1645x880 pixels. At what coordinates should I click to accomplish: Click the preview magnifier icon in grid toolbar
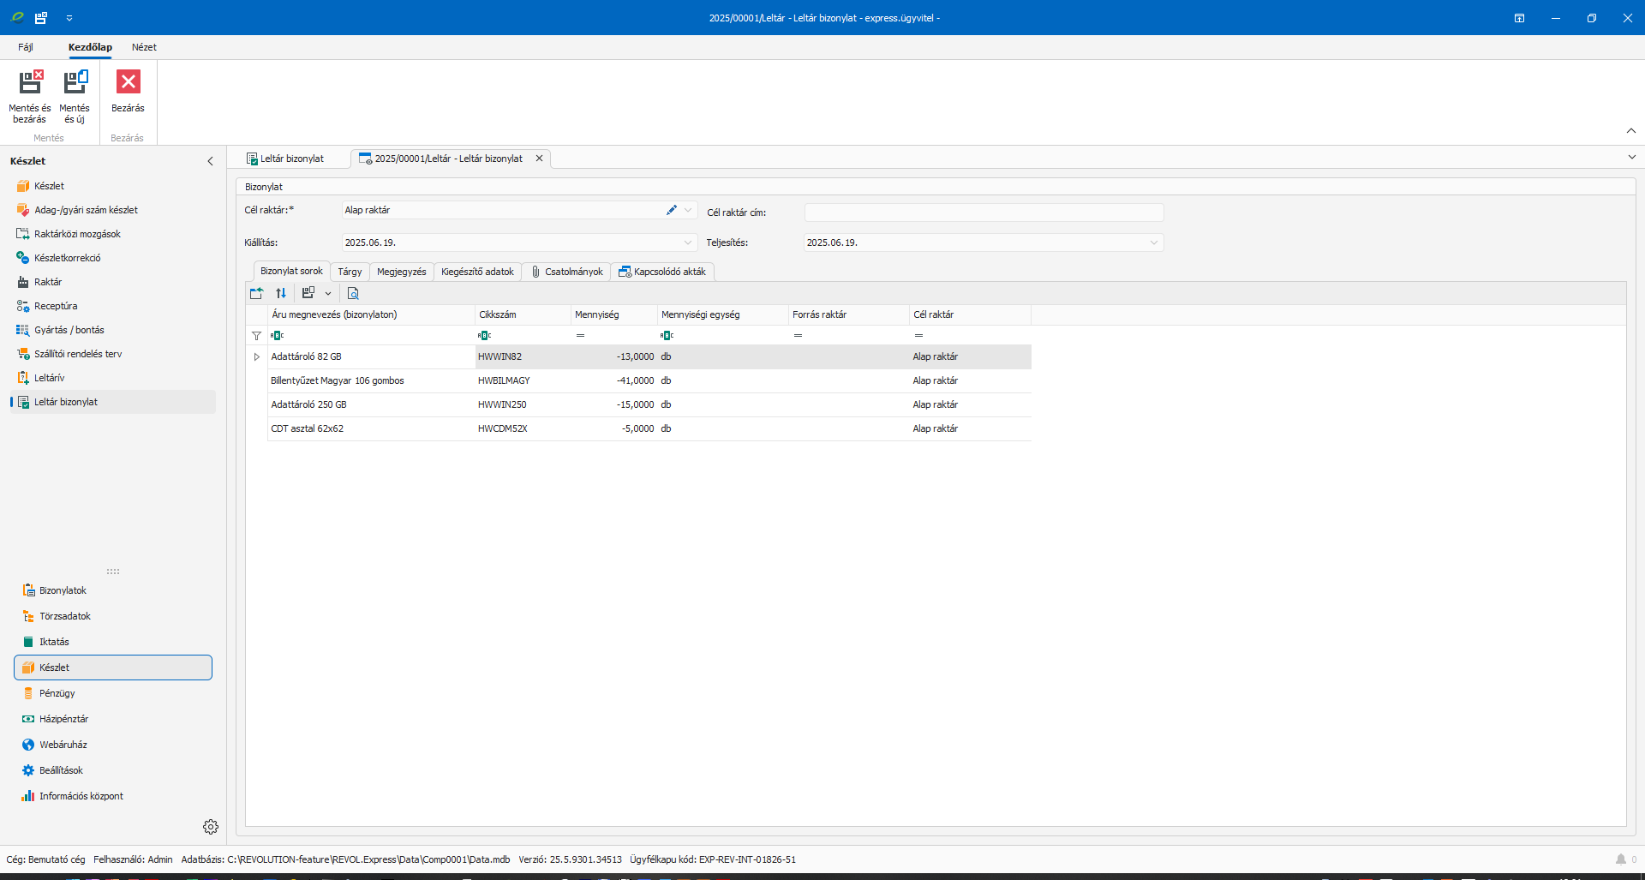[353, 293]
